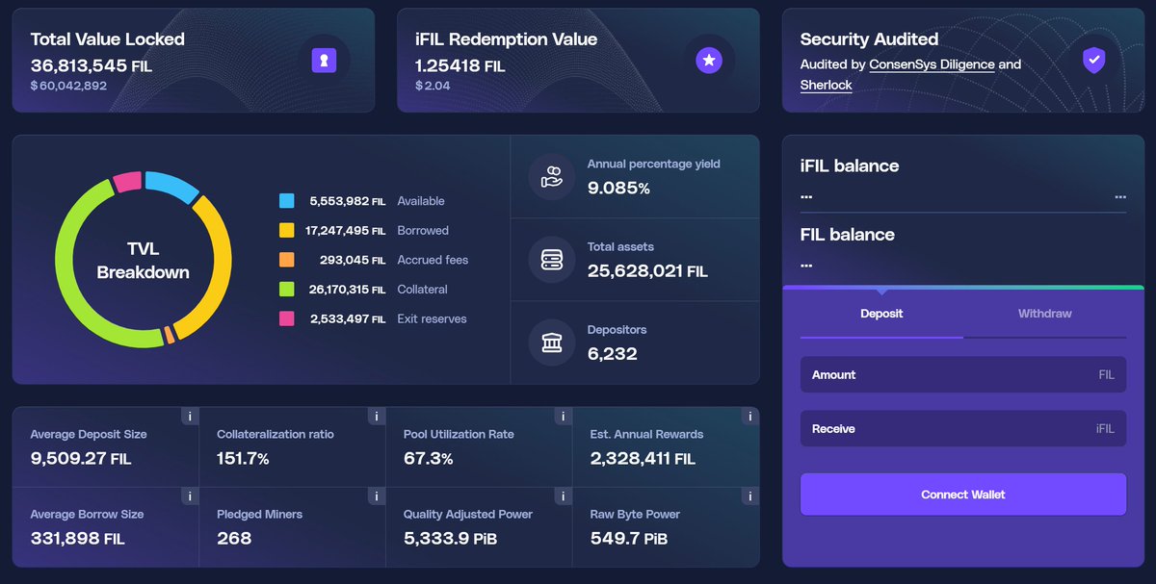
Task: Open the info tooltip for Collateralization ratio
Action: tap(376, 416)
